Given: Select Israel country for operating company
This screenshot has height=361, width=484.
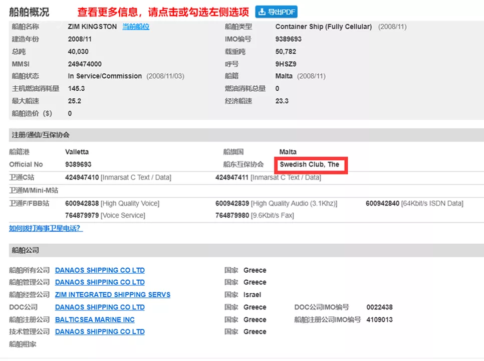Looking at the screenshot, I should (x=252, y=295).
